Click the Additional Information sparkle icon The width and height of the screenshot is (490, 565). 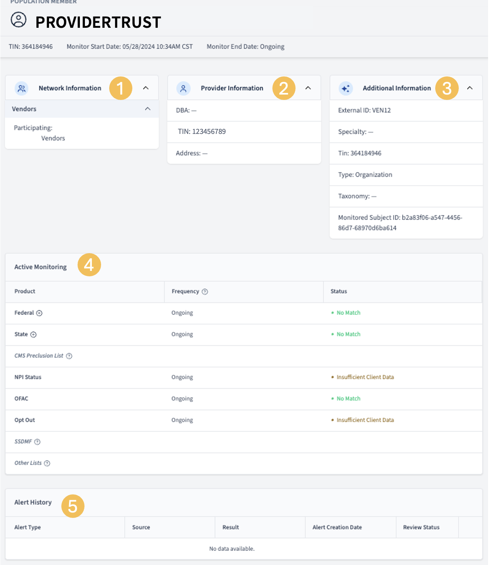coord(346,88)
